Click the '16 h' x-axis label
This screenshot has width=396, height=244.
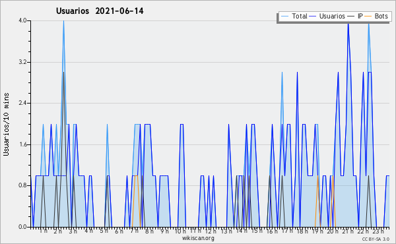click(x=272, y=231)
